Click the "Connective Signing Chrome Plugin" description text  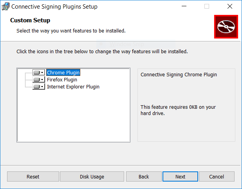pyautogui.click(x=179, y=74)
